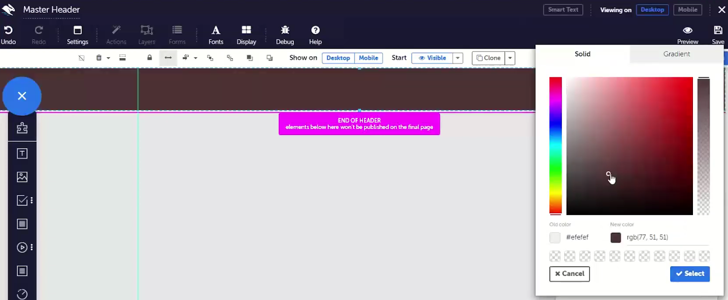
Task: Toggle Show on Mobile
Action: click(369, 58)
